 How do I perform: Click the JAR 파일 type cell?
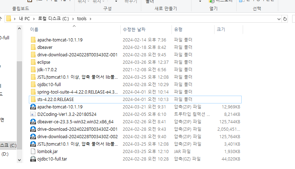coord(182,151)
